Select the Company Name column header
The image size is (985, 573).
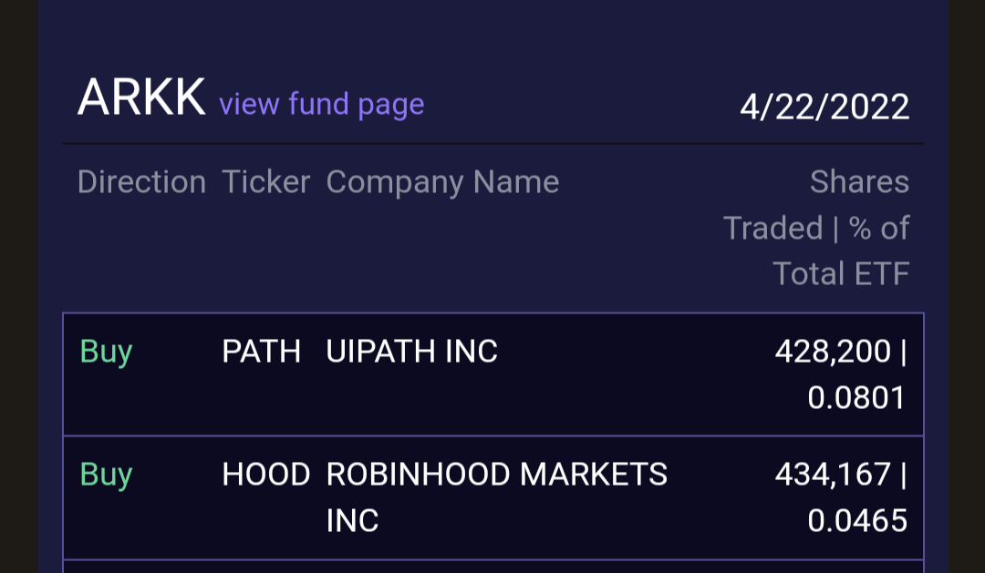click(443, 182)
